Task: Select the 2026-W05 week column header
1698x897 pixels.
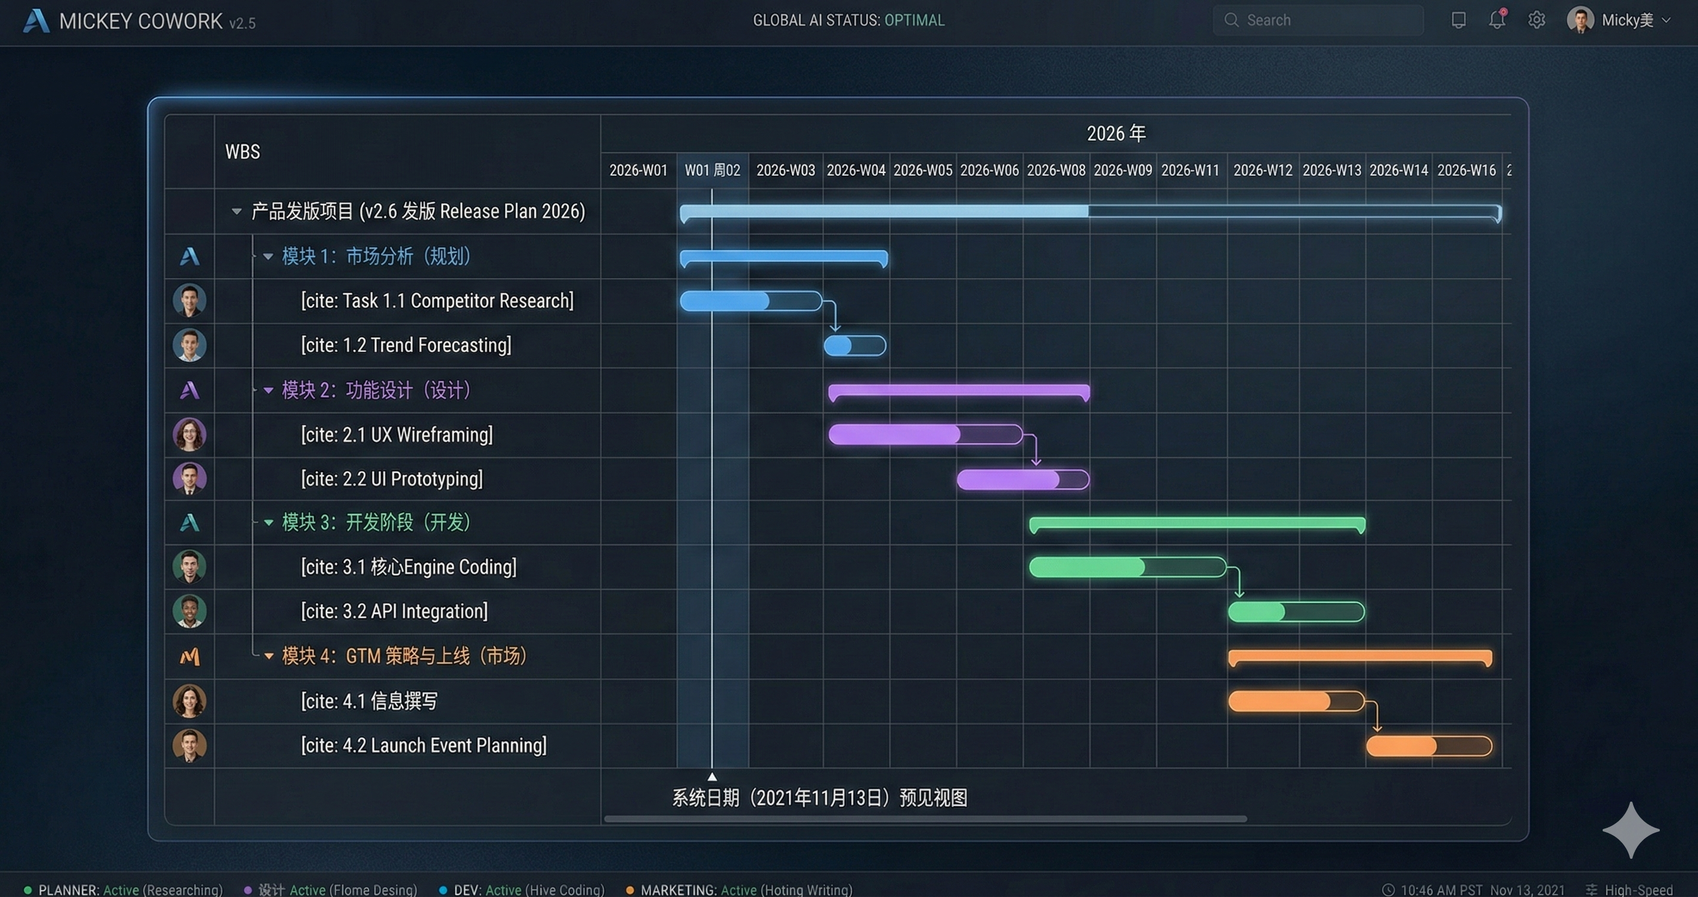Action: [922, 170]
